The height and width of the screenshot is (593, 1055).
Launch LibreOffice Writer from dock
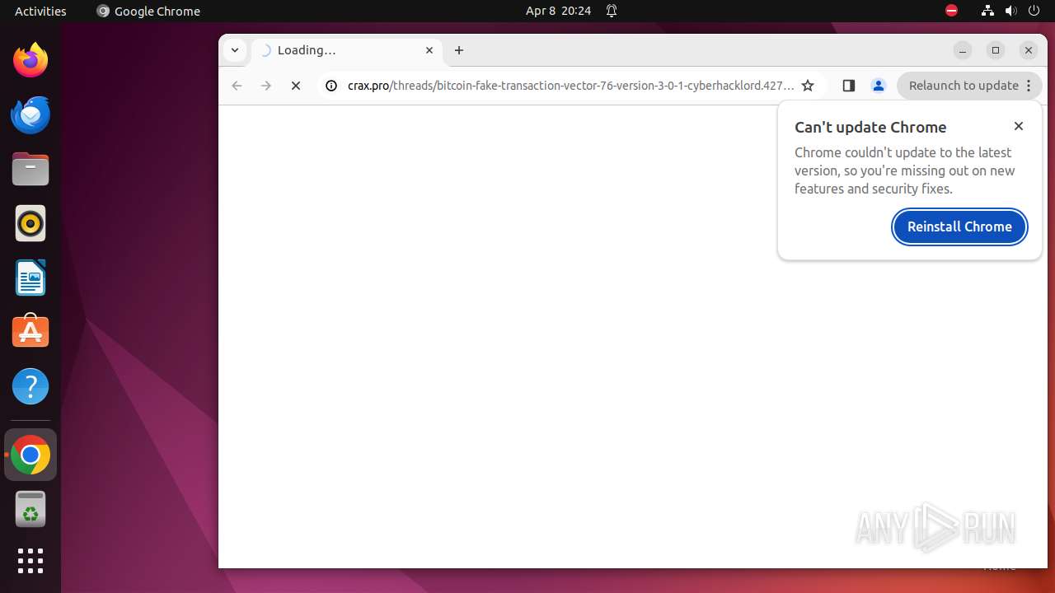(30, 278)
